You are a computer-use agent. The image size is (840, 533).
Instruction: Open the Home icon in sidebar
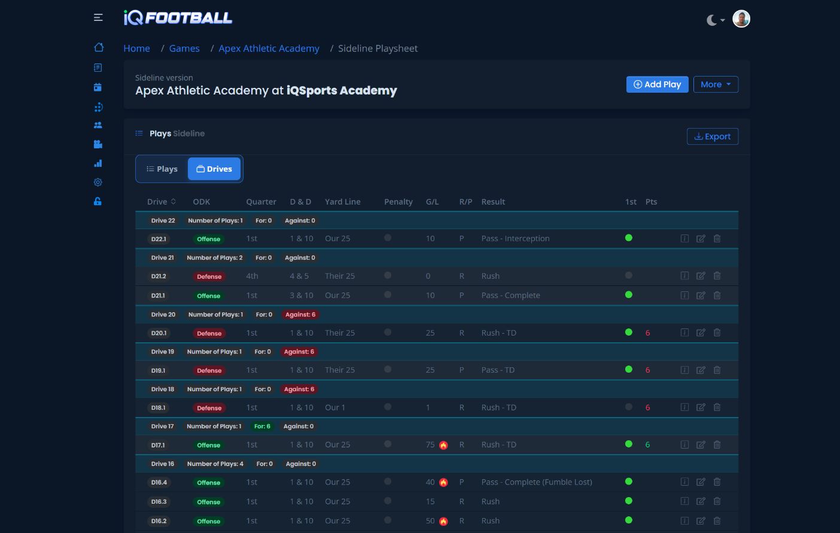99,47
